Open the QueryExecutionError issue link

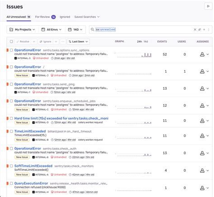click(31, 183)
